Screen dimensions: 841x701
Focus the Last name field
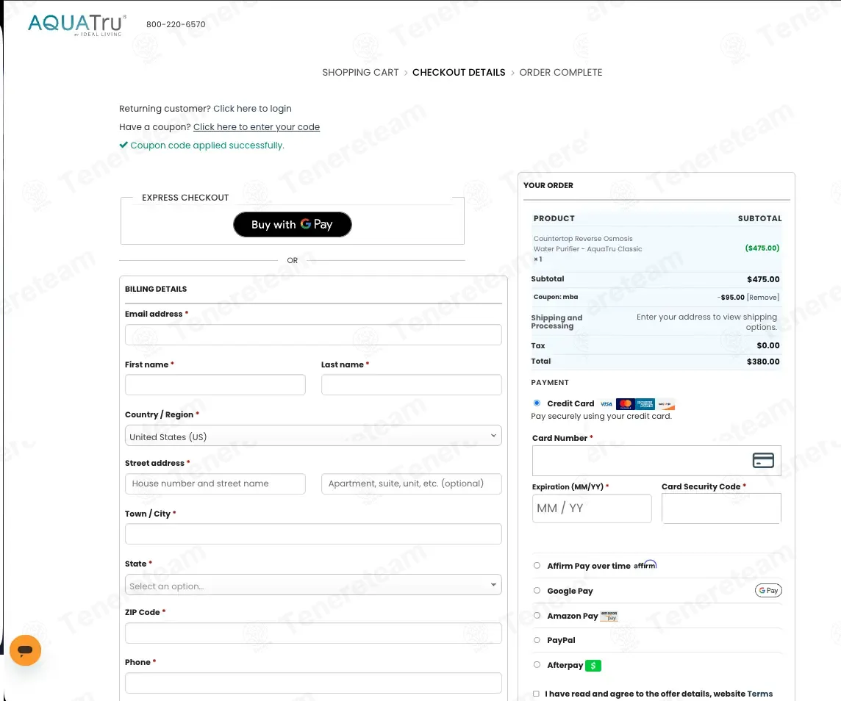412,385
